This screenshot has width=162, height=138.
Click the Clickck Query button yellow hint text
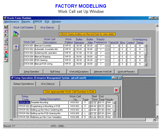(x=87, y=34)
